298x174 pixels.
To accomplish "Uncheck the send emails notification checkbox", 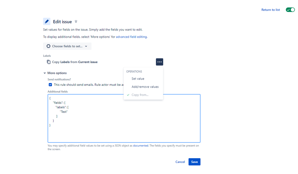I will point(50,85).
